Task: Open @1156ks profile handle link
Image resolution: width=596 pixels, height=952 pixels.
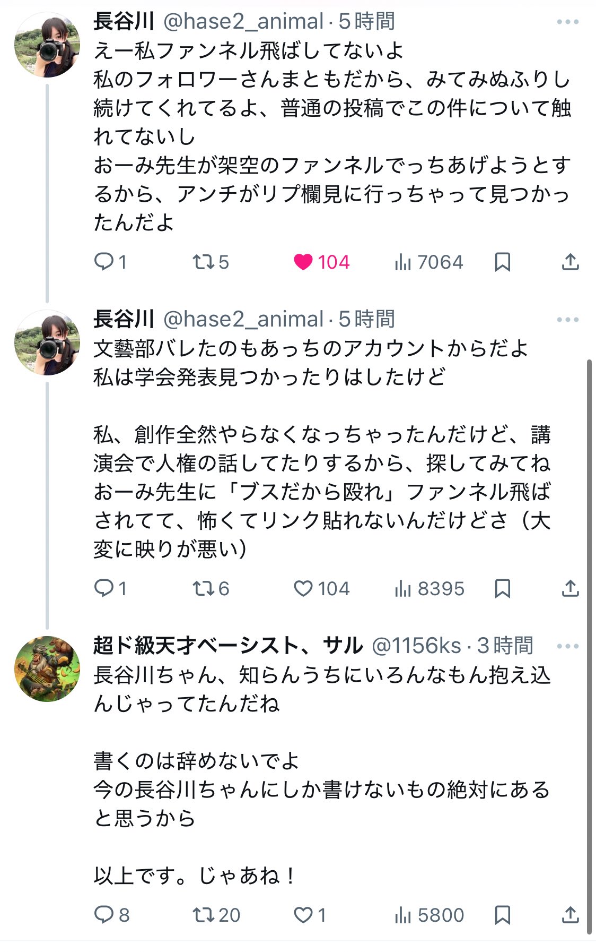Action: tap(416, 646)
